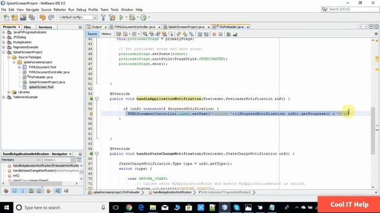
Task: Open Google Chrome from the taskbar
Action: (x=129, y=208)
